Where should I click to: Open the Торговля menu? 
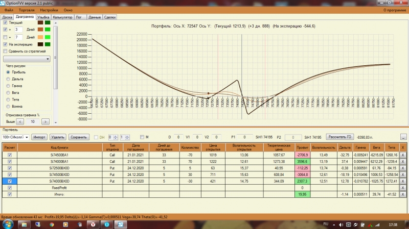[27, 10]
